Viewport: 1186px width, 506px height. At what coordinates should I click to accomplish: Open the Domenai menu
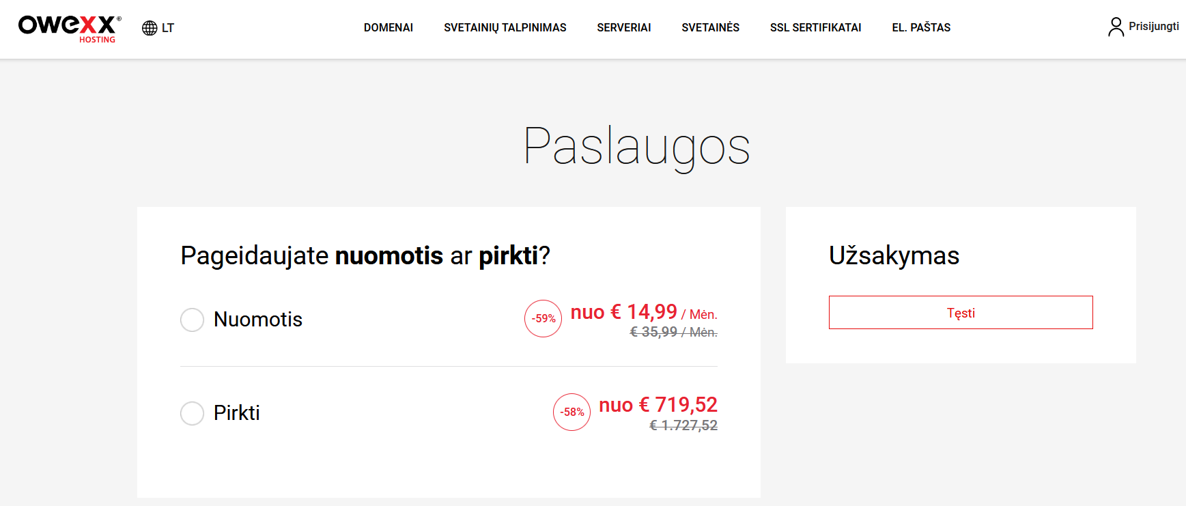coord(389,27)
